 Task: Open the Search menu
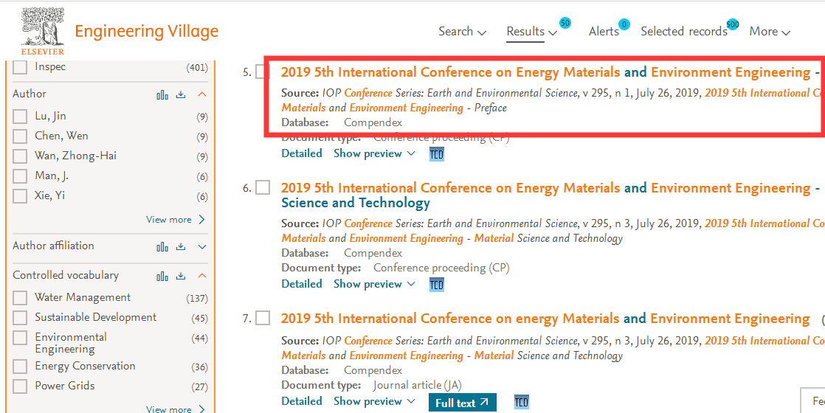point(463,32)
